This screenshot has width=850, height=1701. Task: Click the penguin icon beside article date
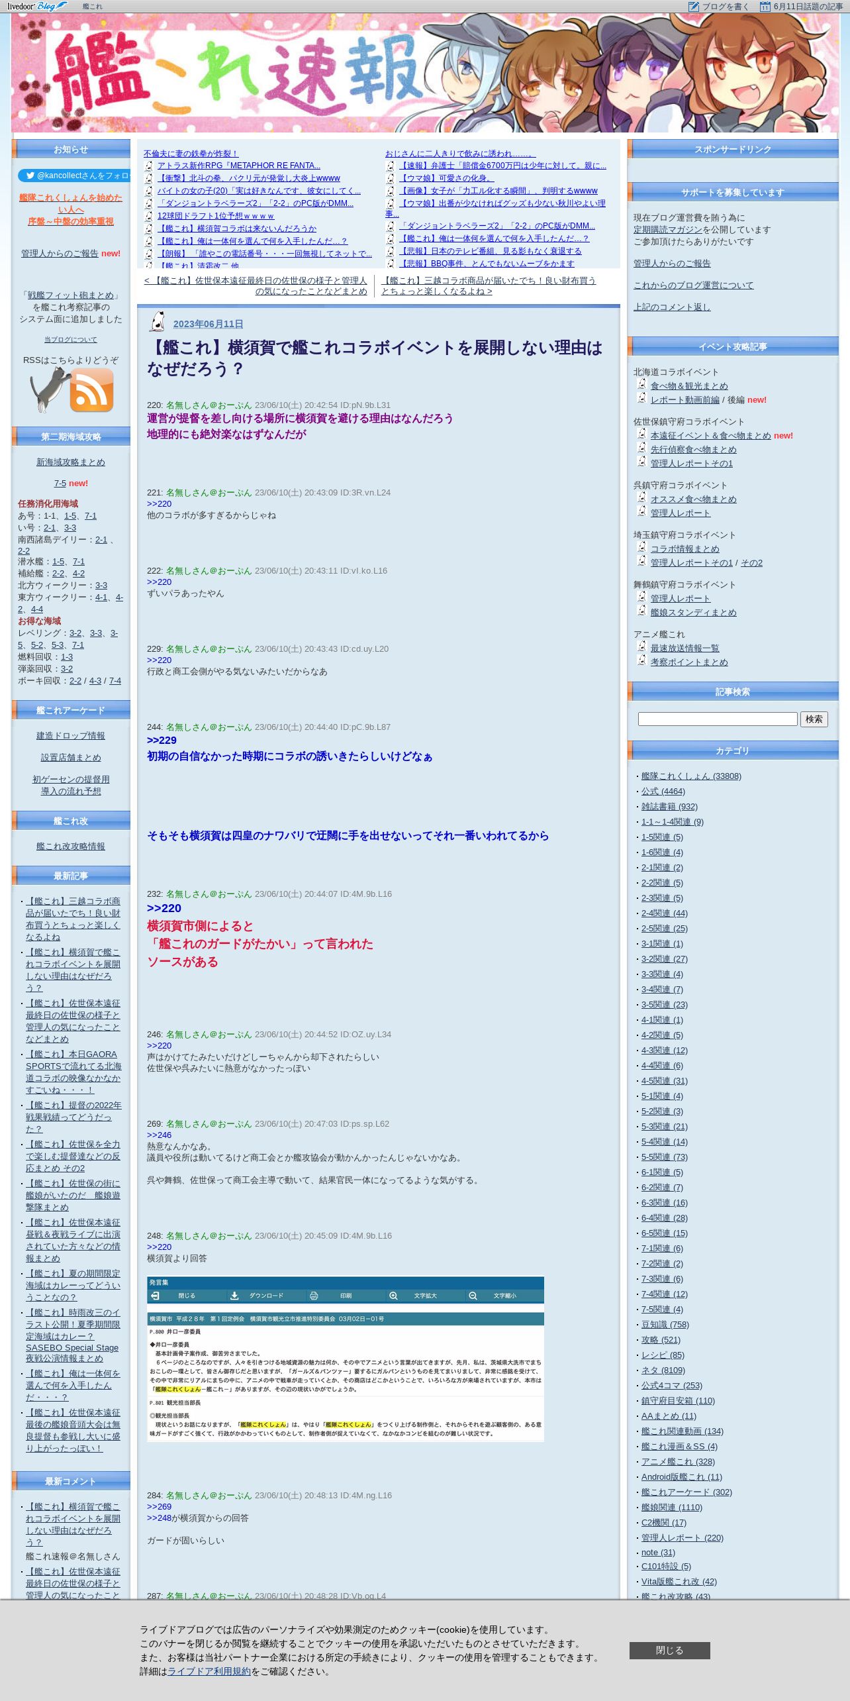tap(157, 322)
